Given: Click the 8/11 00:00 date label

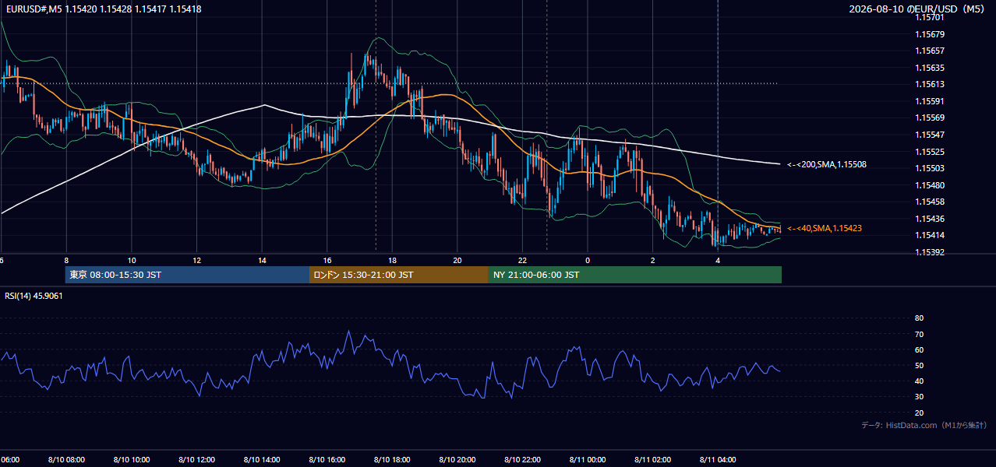Looking at the screenshot, I should pyautogui.click(x=587, y=460).
